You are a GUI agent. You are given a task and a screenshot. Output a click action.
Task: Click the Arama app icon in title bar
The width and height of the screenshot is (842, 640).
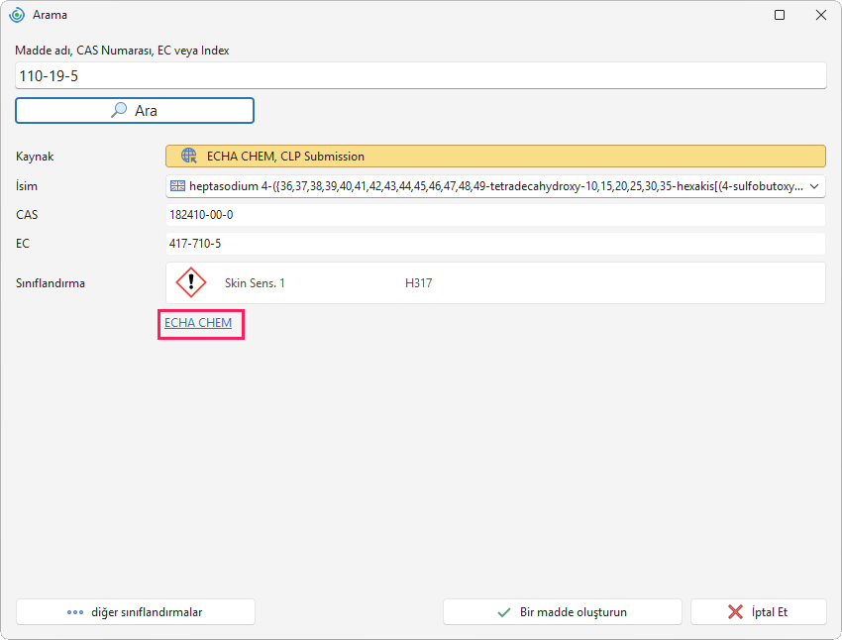[x=17, y=15]
